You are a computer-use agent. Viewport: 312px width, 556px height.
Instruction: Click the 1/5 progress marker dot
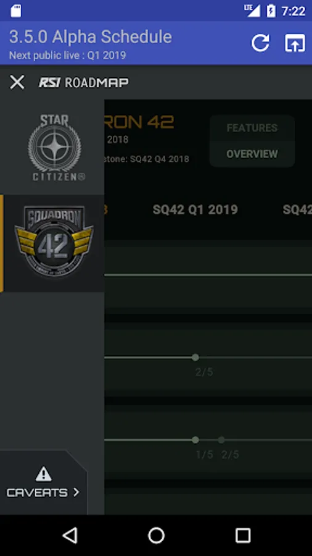[x=195, y=440]
